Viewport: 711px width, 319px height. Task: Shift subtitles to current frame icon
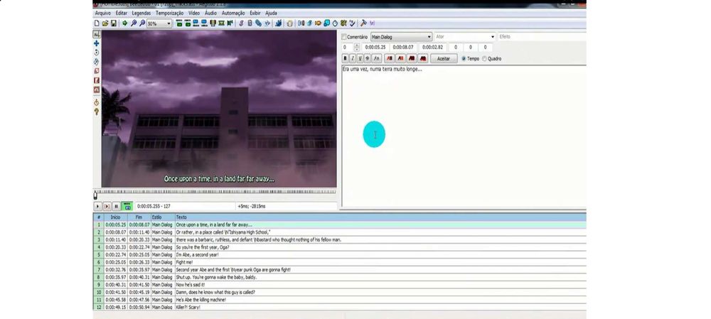pyautogui.click(x=229, y=23)
